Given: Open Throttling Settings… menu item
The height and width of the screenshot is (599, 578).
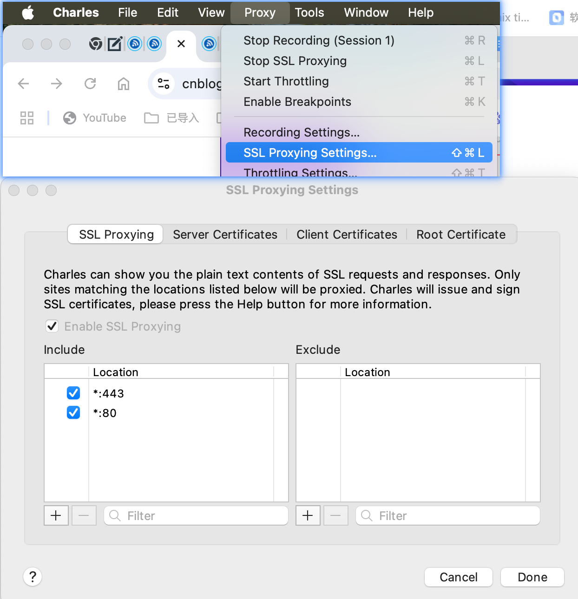Looking at the screenshot, I should 359,171.
